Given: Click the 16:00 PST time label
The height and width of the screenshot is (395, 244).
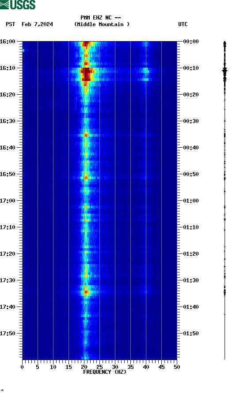Looking at the screenshot, I should (x=8, y=41).
